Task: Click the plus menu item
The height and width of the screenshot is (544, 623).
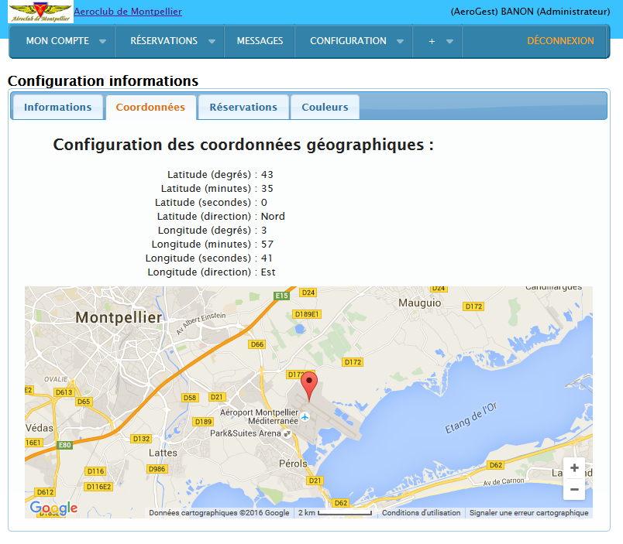Action: click(432, 41)
